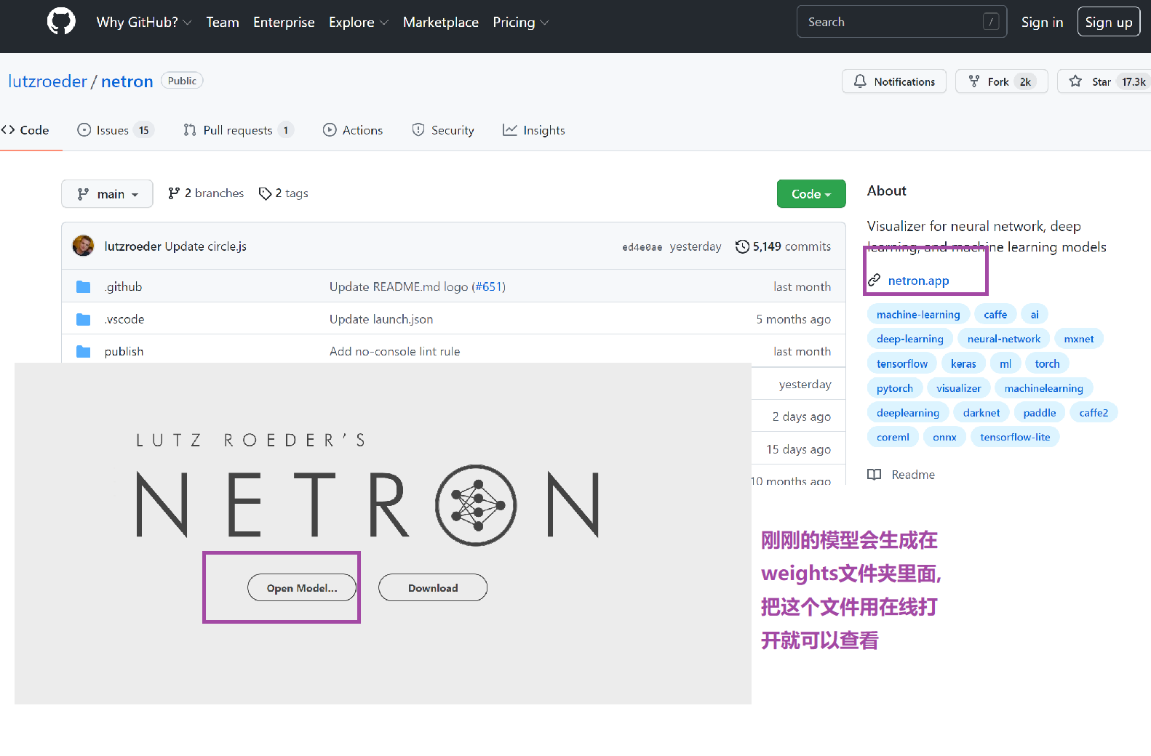Click in the Search input field

pyautogui.click(x=902, y=22)
